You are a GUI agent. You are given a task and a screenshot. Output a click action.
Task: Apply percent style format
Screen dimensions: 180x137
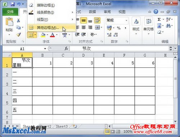[x=119, y=28]
